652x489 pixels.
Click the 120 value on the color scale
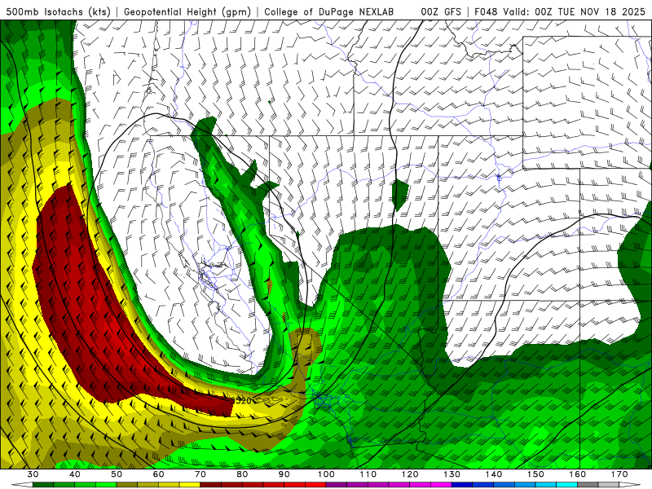click(x=410, y=474)
